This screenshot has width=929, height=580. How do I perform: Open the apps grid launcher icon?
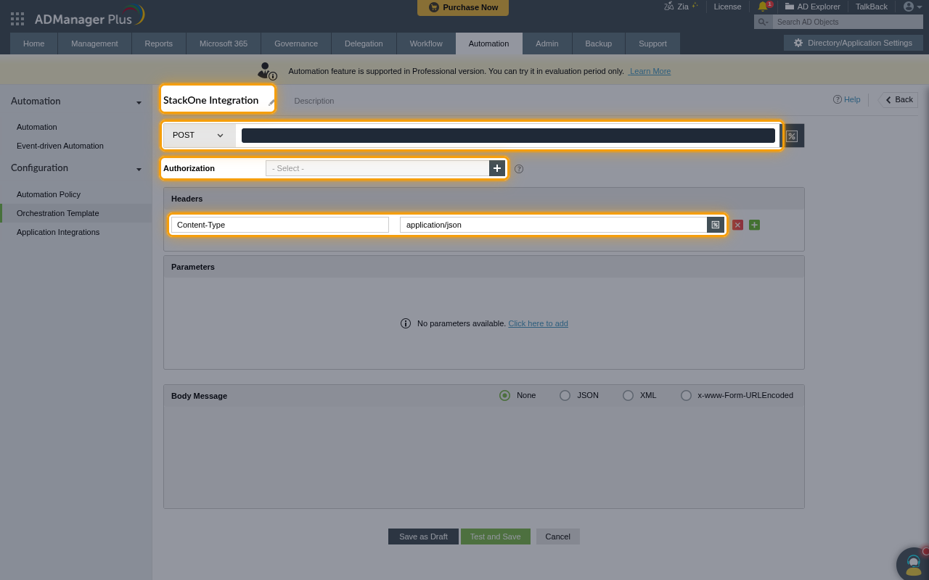pyautogui.click(x=17, y=19)
